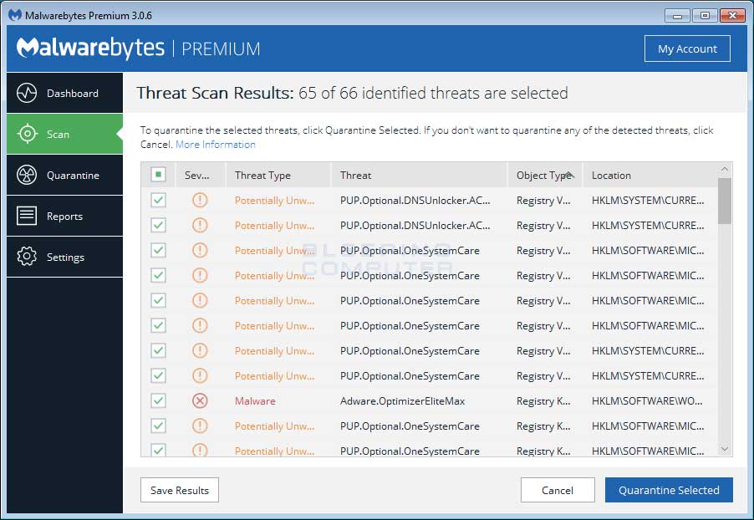Sort by the Threat Type column header

278,175
